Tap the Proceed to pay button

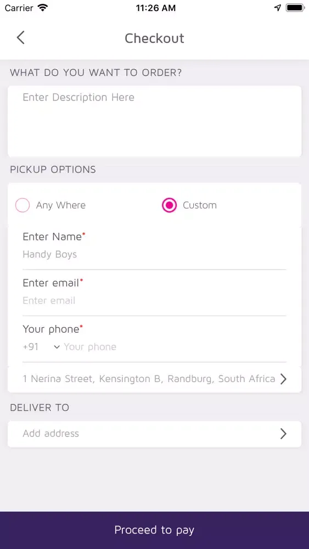tap(154, 530)
